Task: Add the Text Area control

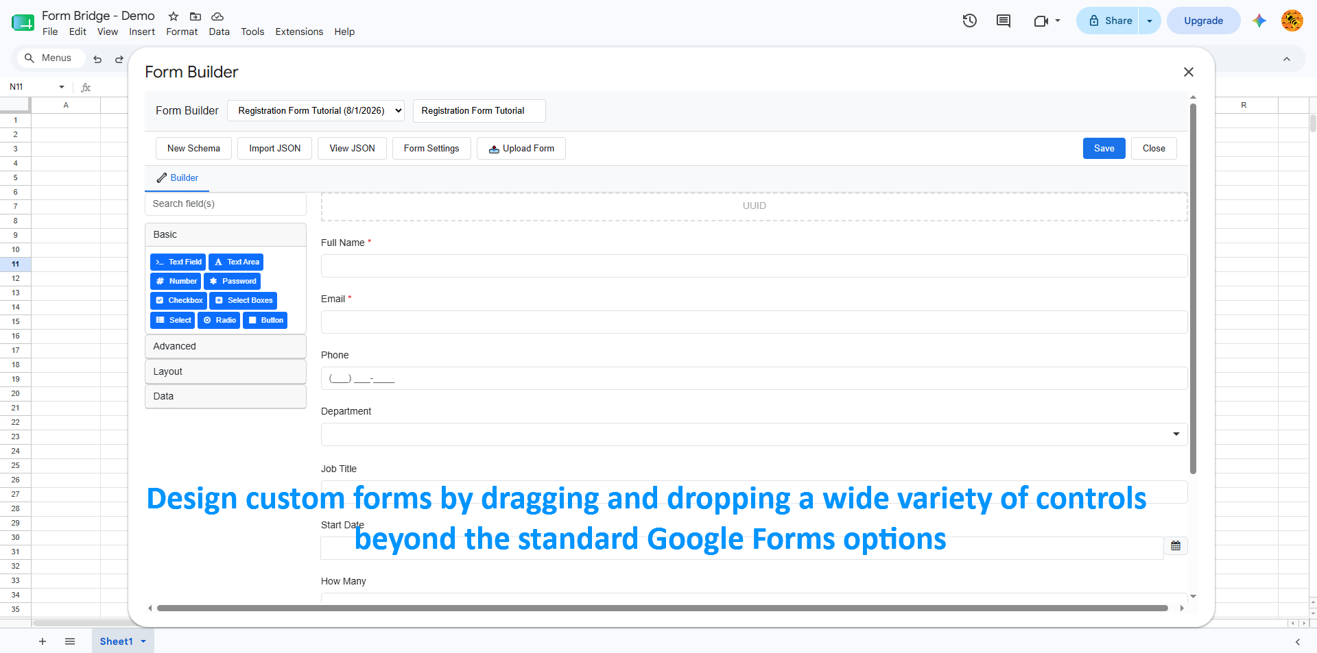Action: (x=236, y=262)
